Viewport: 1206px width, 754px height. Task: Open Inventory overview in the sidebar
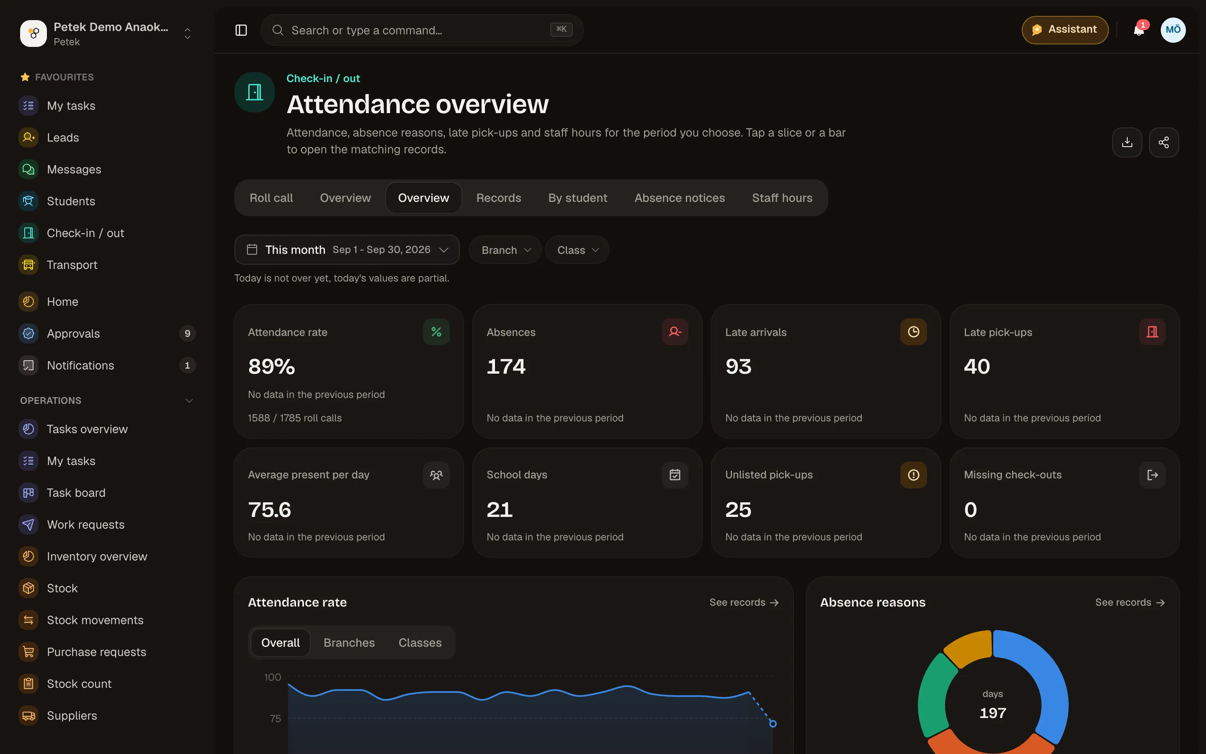[x=107, y=557]
